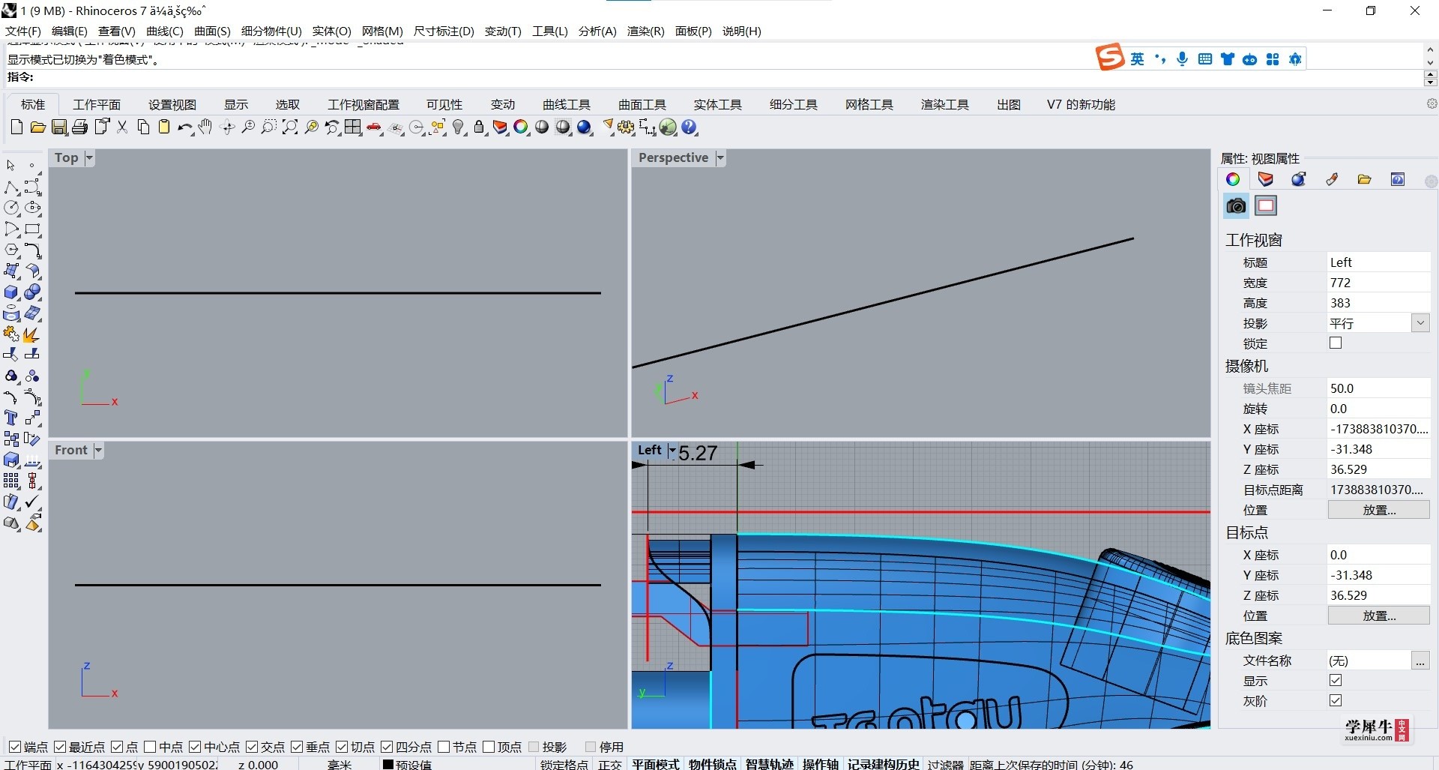Open a file with the folder icon
The width and height of the screenshot is (1439, 770).
(x=37, y=127)
